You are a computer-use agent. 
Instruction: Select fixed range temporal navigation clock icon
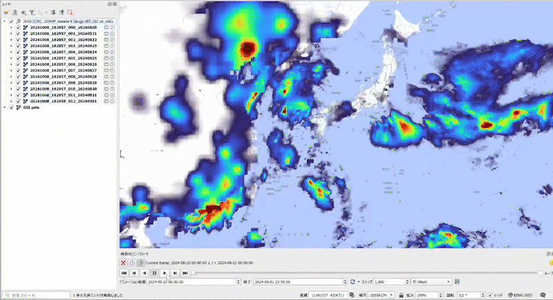pos(132,263)
